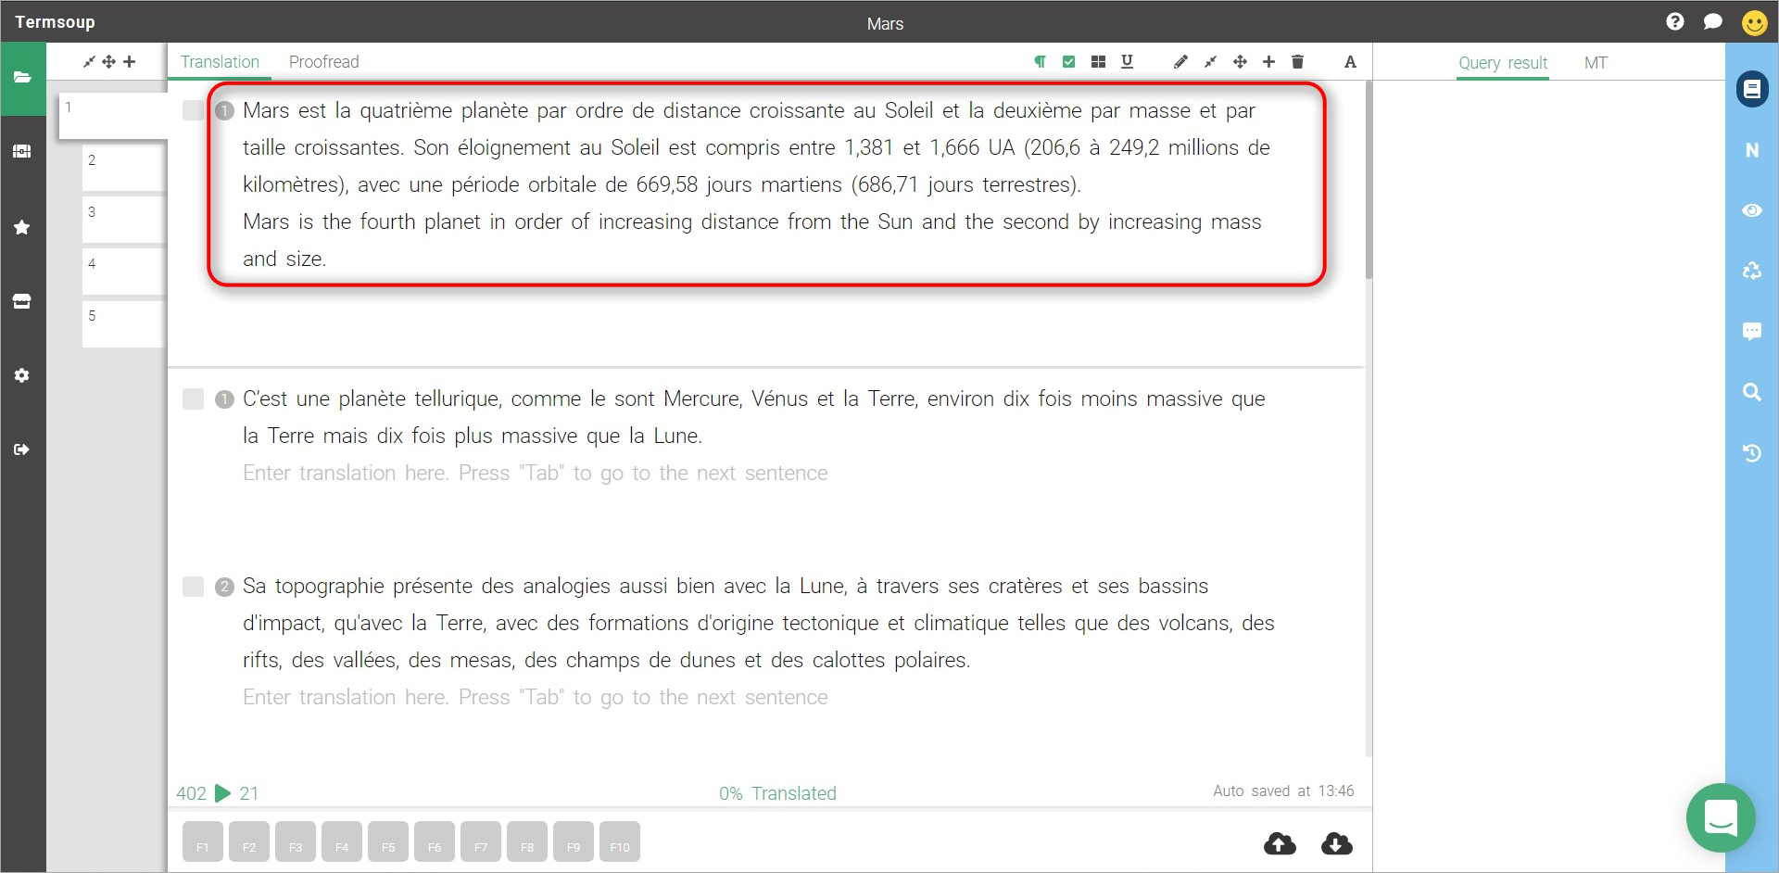Click the F2 shortcut button
The height and width of the screenshot is (873, 1779).
(249, 841)
